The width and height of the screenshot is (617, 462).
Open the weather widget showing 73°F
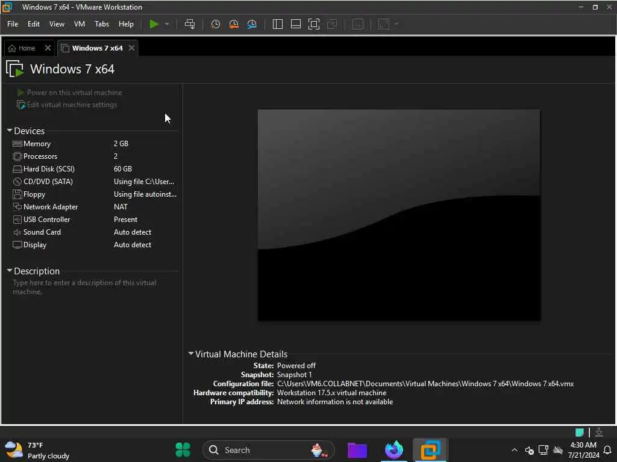(37, 450)
